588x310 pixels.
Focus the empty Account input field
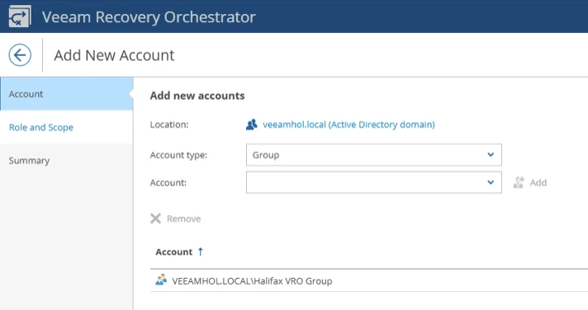click(366, 182)
